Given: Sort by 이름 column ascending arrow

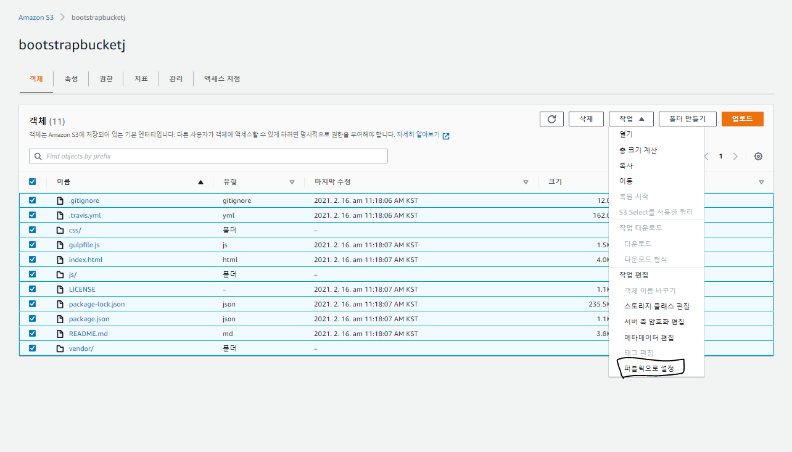Looking at the screenshot, I should [x=200, y=183].
